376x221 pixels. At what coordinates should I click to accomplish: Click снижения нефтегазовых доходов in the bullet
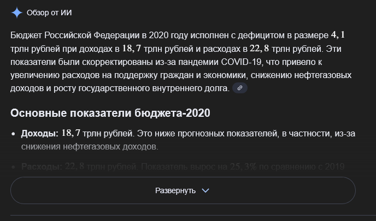90,146
